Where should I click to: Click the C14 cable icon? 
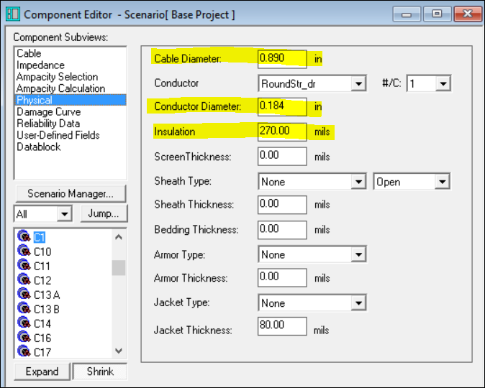click(x=23, y=323)
